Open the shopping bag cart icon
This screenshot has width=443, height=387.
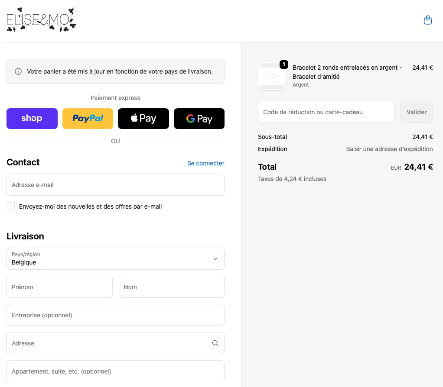[427, 20]
